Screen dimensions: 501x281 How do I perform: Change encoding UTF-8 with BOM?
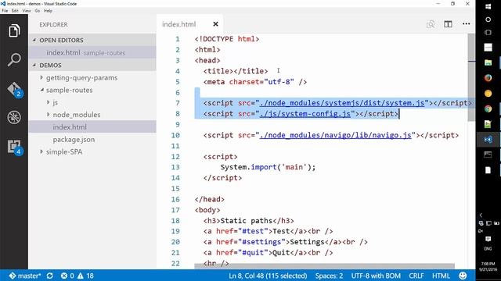(376, 276)
